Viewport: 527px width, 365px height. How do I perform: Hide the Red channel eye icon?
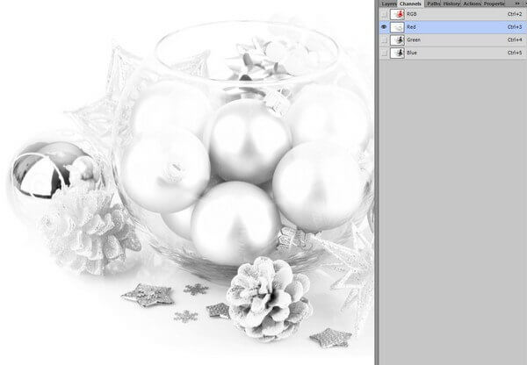coord(384,27)
